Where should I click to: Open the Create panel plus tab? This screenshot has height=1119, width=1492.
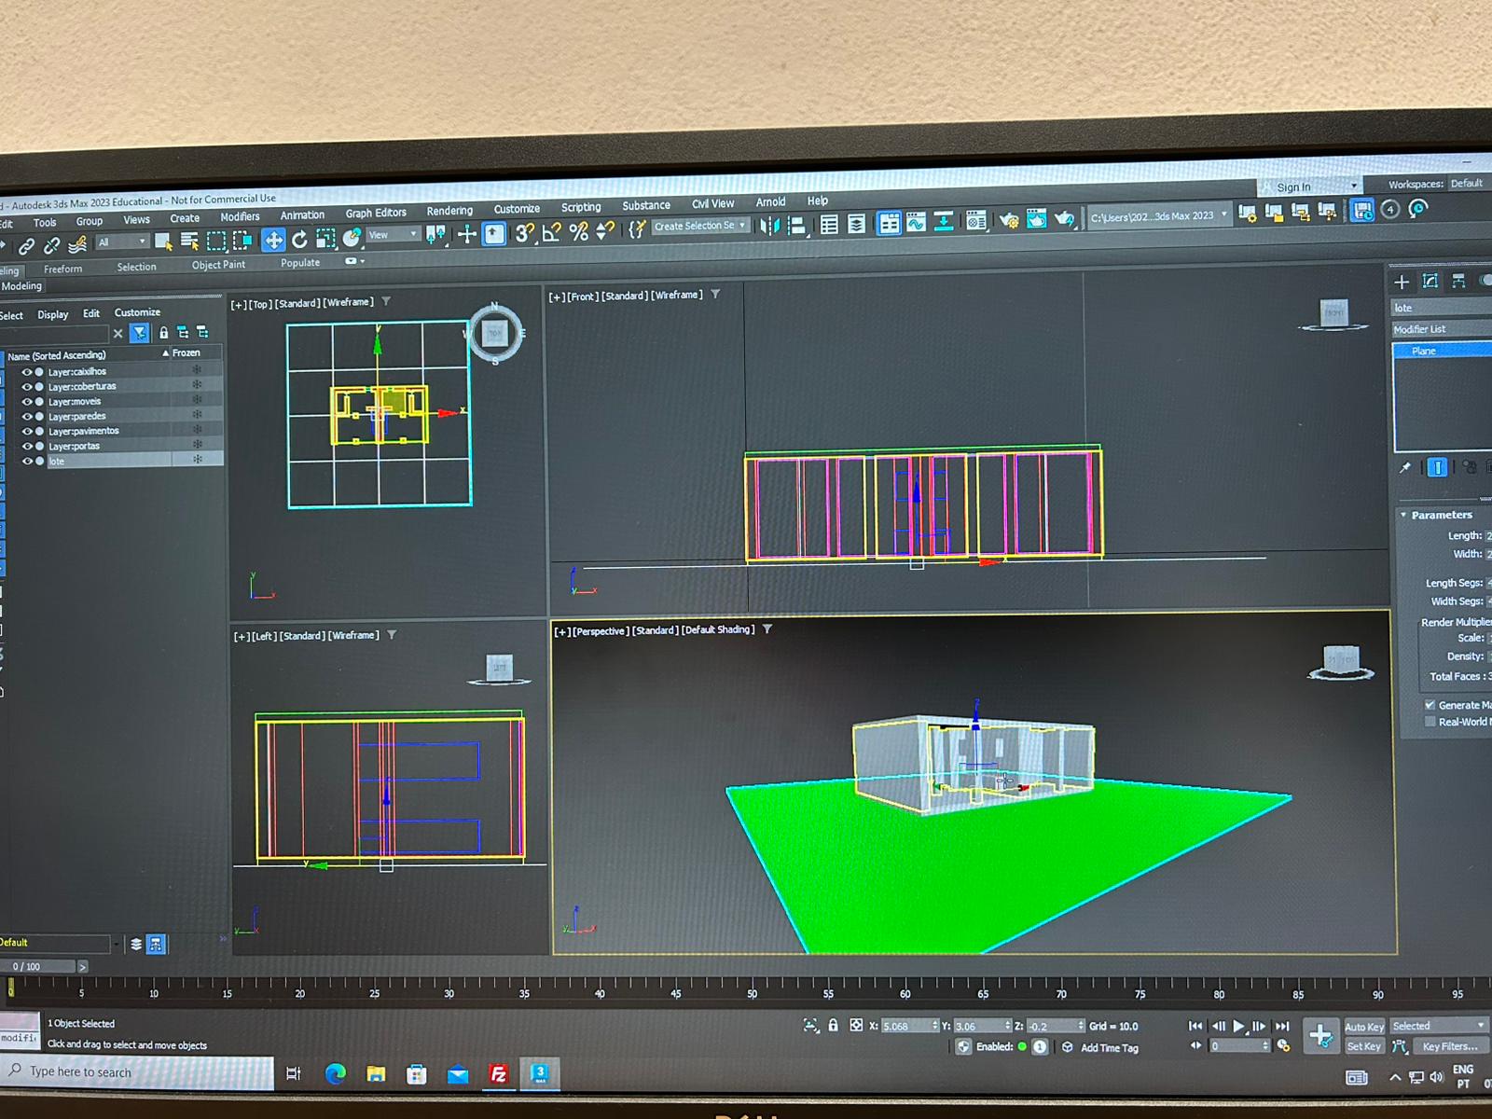click(x=1402, y=282)
